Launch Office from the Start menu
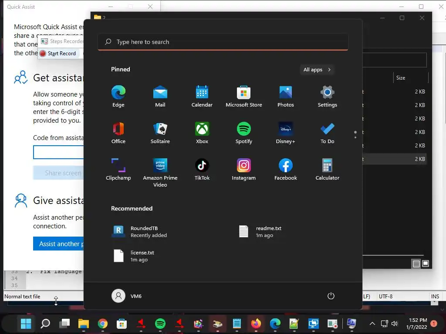The height and width of the screenshot is (334, 446). (x=118, y=133)
